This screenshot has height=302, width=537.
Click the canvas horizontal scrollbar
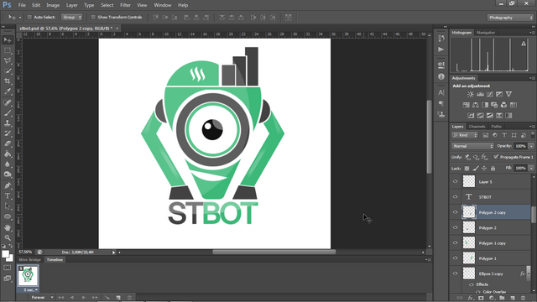coord(274,252)
